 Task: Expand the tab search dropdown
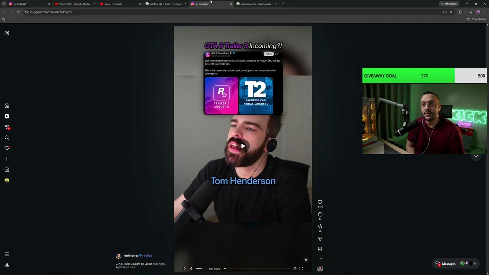[4, 4]
